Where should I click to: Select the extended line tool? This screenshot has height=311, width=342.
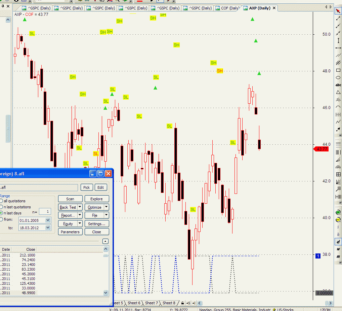(x=338, y=33)
